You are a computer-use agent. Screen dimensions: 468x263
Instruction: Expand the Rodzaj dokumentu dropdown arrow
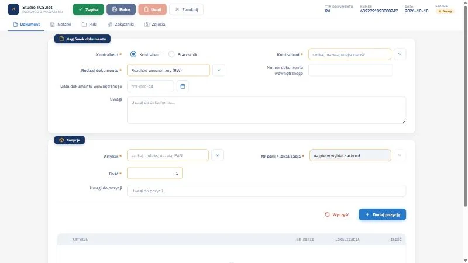pyautogui.click(x=219, y=70)
